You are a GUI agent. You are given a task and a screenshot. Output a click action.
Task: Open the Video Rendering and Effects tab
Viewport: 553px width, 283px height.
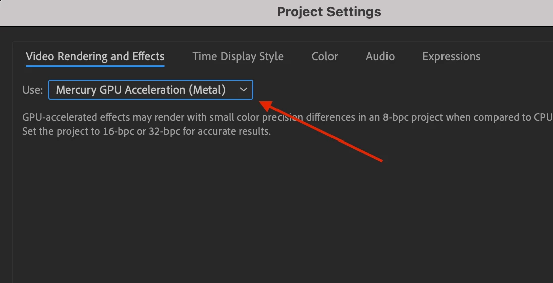point(95,56)
